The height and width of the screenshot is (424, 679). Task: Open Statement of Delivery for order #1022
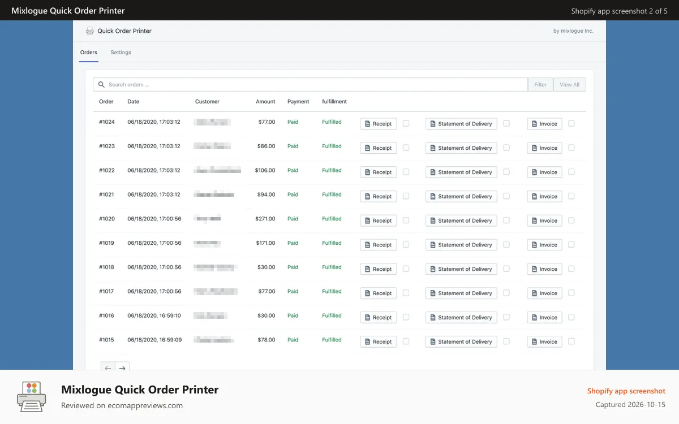click(461, 172)
